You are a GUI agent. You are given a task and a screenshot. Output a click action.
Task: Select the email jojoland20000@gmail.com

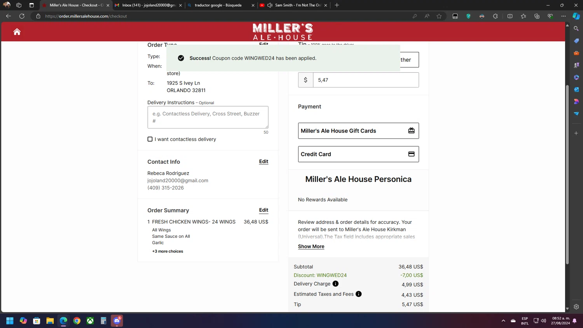coord(178,180)
